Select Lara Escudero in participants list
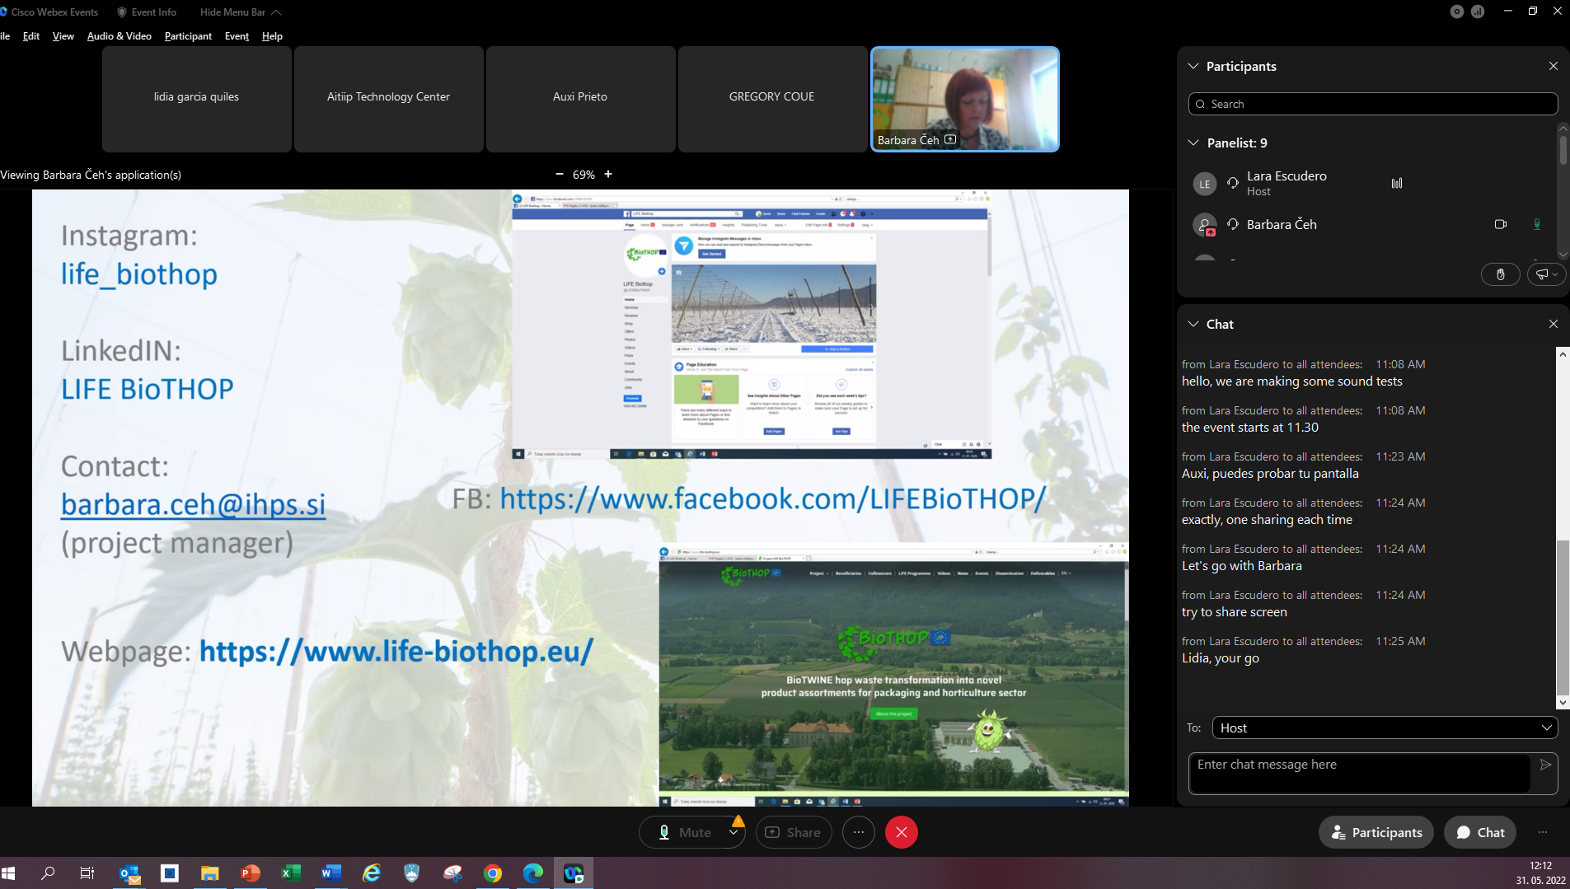Screen dimensions: 1570x889 (x=1286, y=183)
